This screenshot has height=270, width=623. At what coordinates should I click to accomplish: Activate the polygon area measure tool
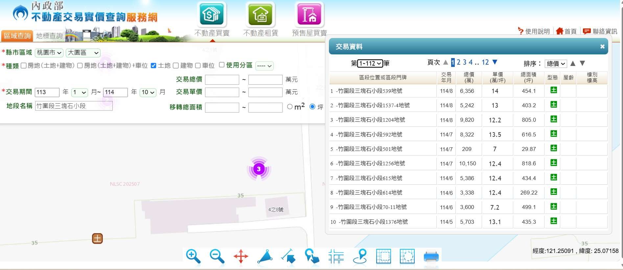tap(265, 256)
